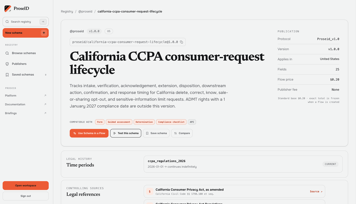Click Use Schema in a Flow
356x204 pixels.
tap(89, 133)
